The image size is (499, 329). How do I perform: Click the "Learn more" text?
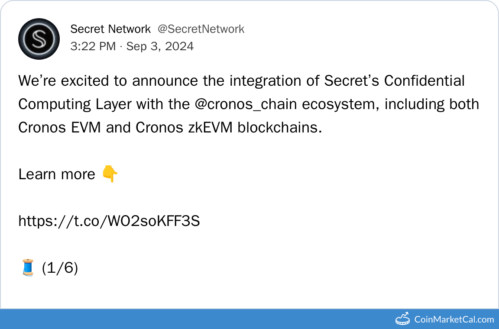tap(57, 174)
